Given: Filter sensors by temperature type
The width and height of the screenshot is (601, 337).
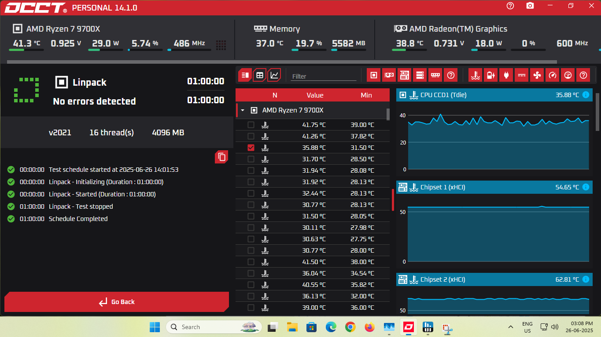Looking at the screenshot, I should [x=475, y=75].
